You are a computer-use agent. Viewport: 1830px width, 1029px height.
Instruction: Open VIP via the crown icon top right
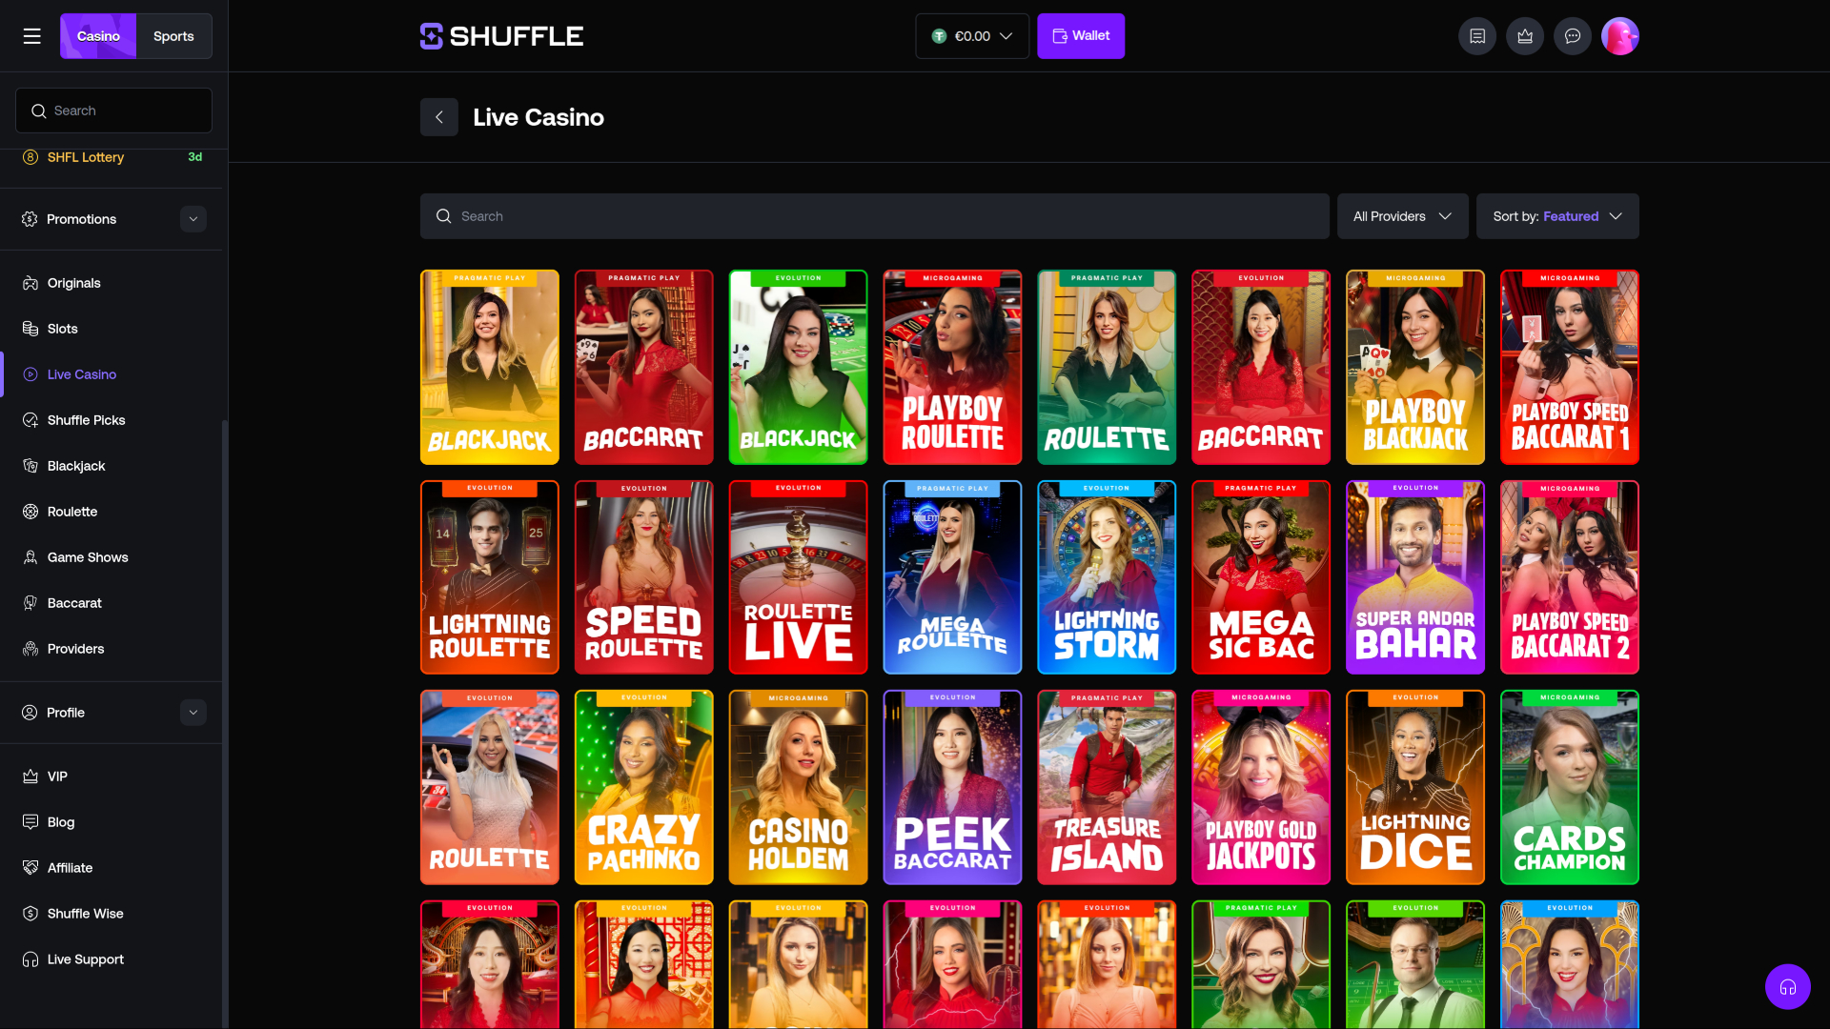(1524, 35)
